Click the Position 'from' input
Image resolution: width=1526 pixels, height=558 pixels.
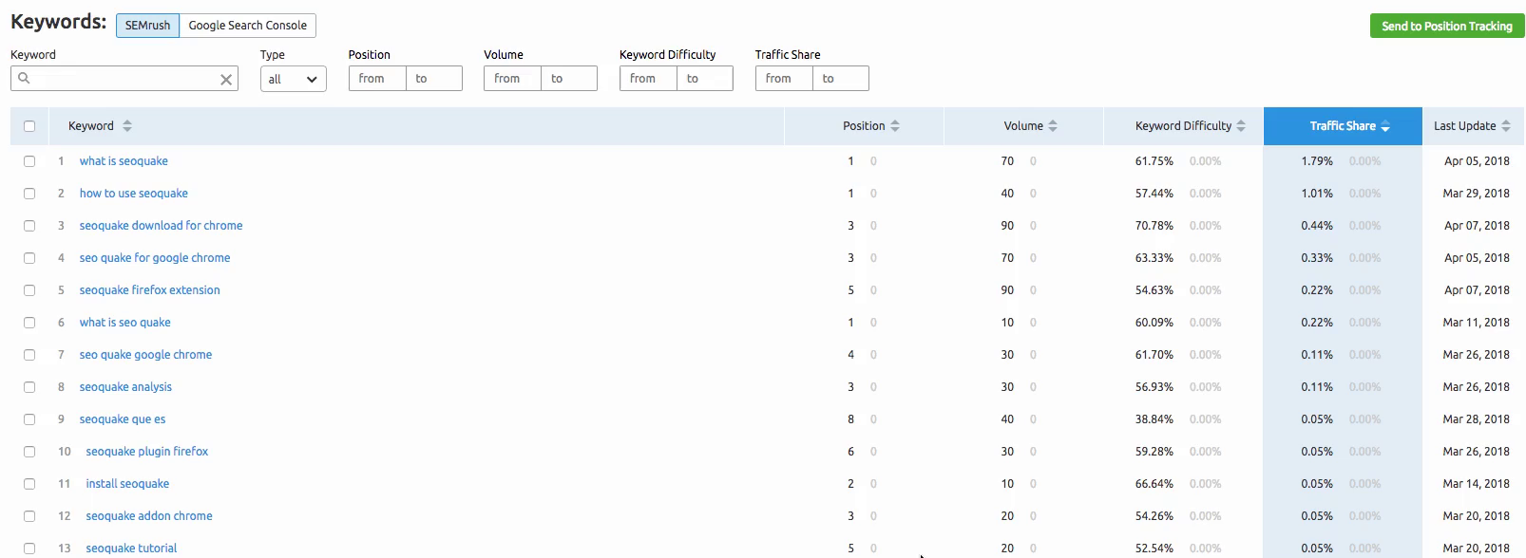377,79
